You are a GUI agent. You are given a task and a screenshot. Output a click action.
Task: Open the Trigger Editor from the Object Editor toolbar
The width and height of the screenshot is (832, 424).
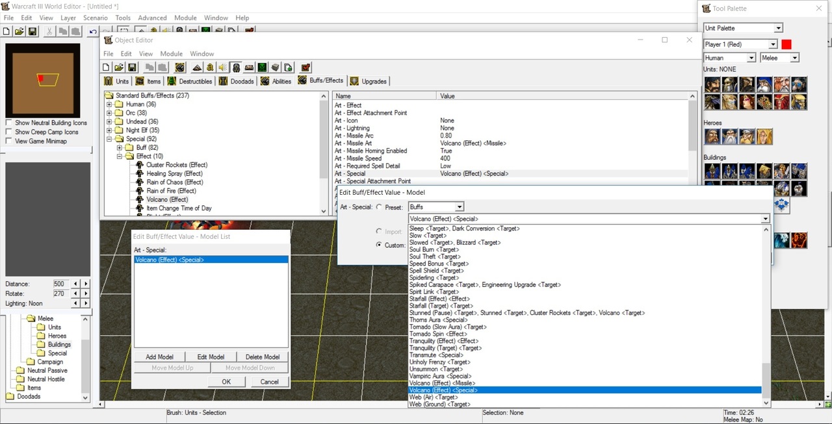click(x=209, y=68)
